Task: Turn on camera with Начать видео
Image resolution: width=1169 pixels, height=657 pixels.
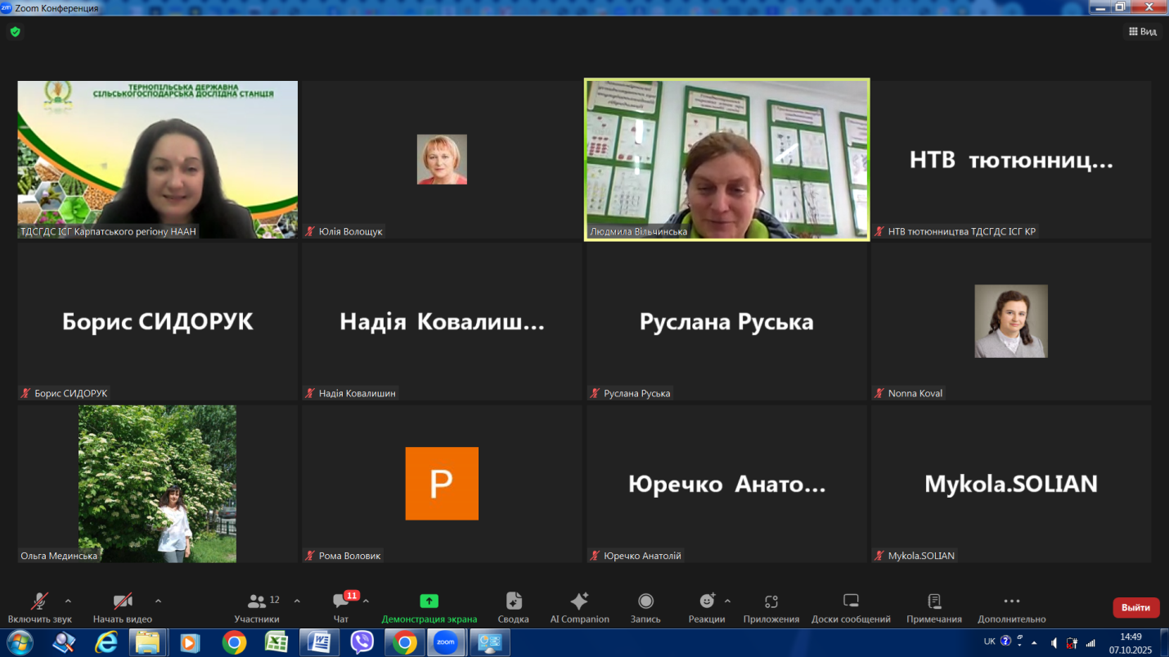Action: click(122, 602)
